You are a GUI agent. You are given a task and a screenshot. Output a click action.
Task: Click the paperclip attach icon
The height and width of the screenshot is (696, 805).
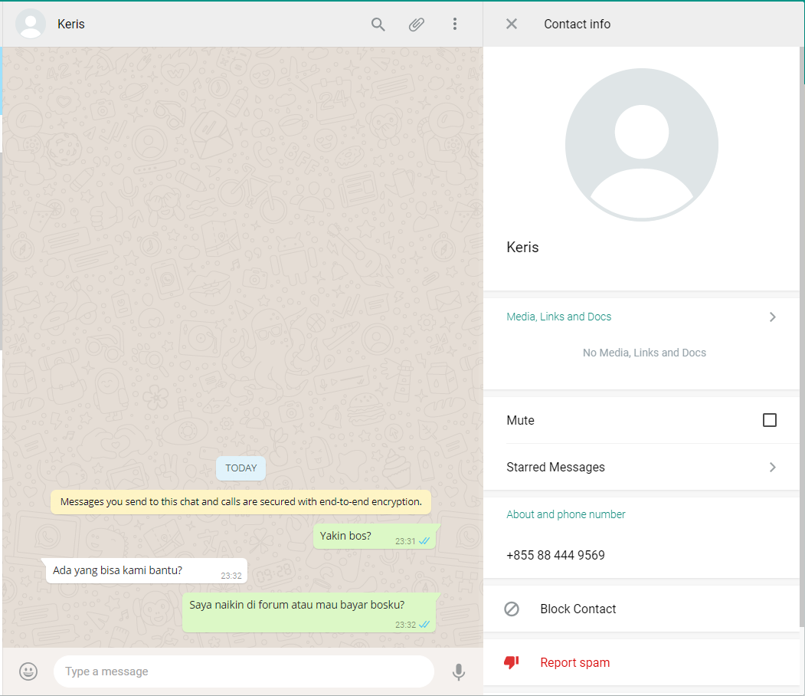[x=416, y=25]
